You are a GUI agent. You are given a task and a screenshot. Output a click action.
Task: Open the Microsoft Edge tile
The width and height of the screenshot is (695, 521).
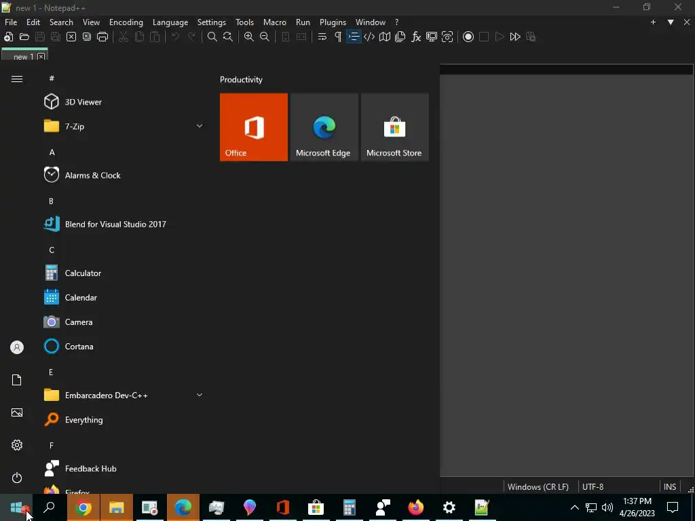324,127
